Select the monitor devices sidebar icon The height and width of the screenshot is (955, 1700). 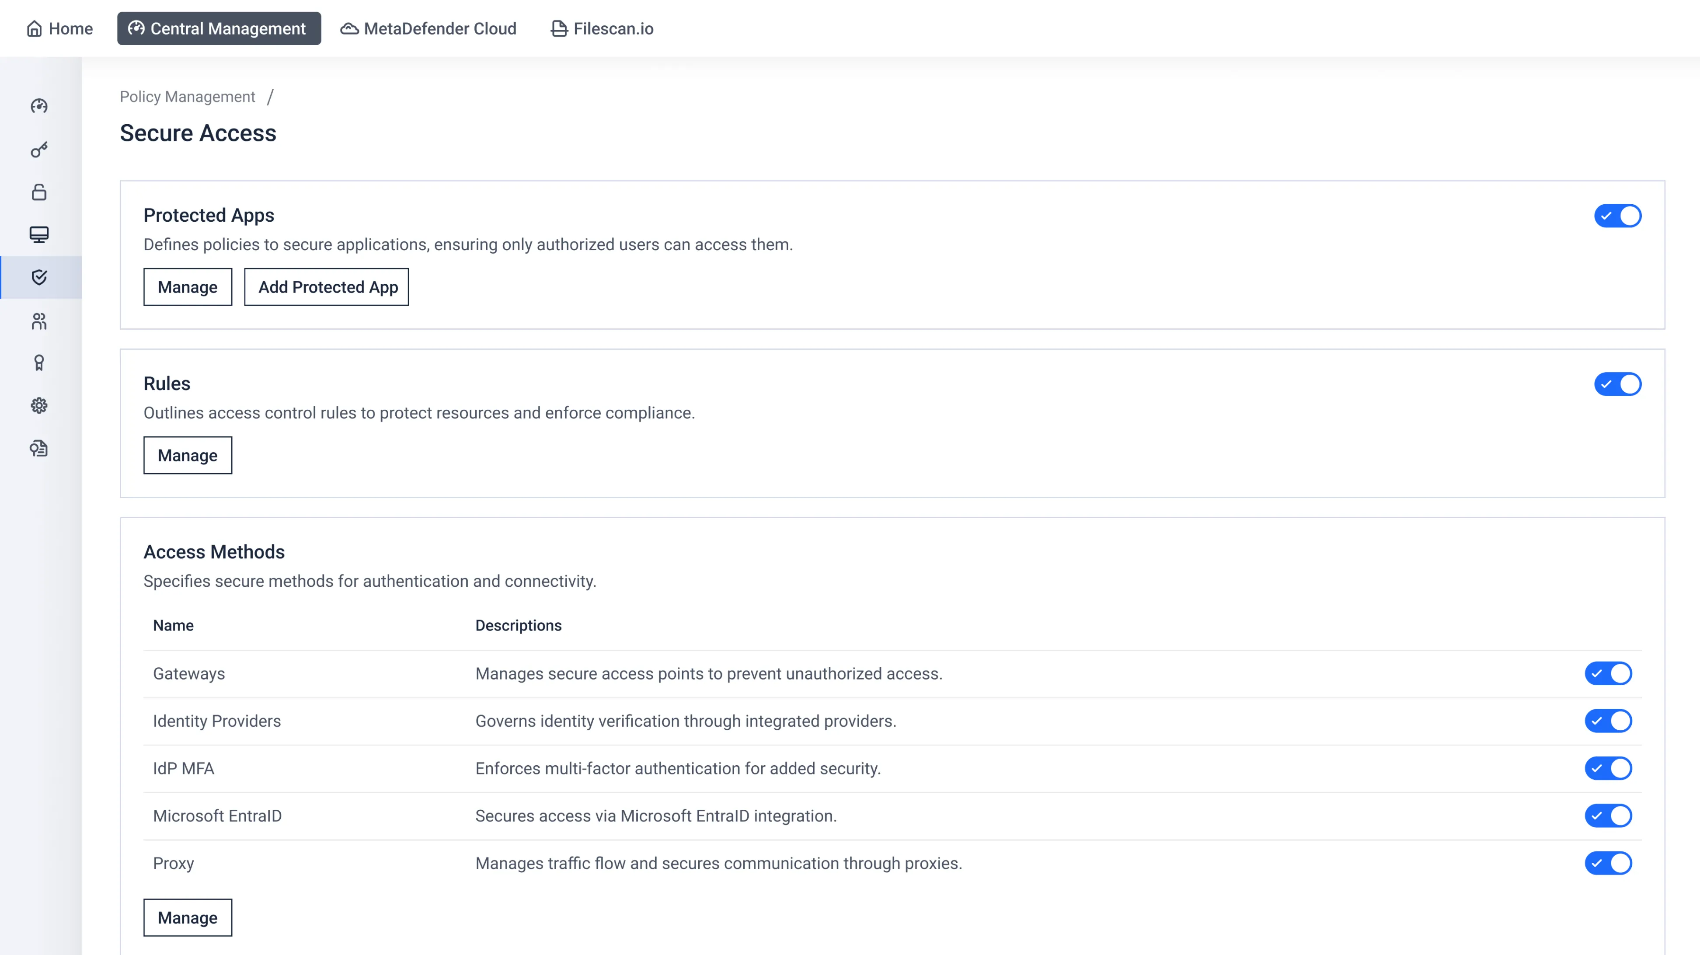[39, 235]
